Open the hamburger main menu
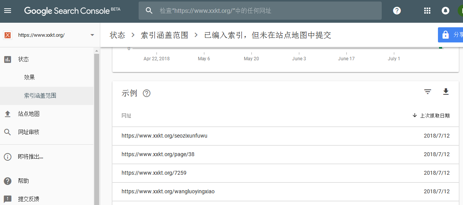 pos(8,11)
